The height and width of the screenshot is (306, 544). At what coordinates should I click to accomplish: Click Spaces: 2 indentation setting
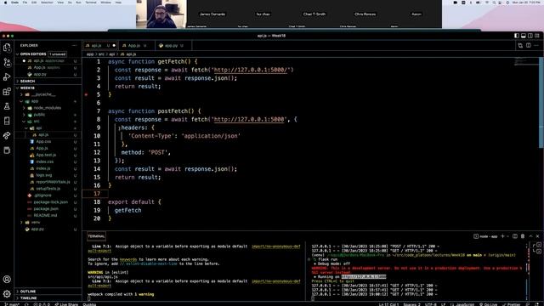411,304
